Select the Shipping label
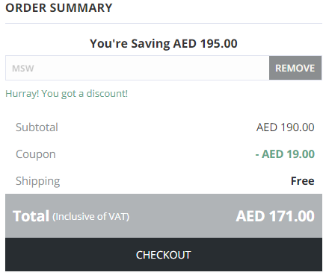 (x=38, y=181)
